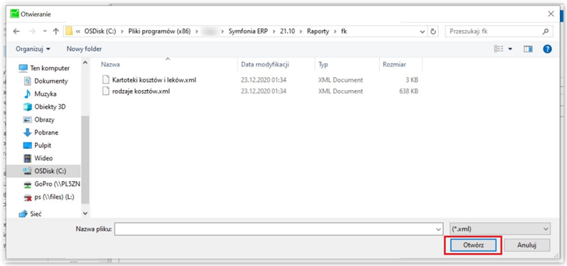567x266 pixels.
Task: Click OSDisk (C:) in the address path
Action: tap(100, 31)
